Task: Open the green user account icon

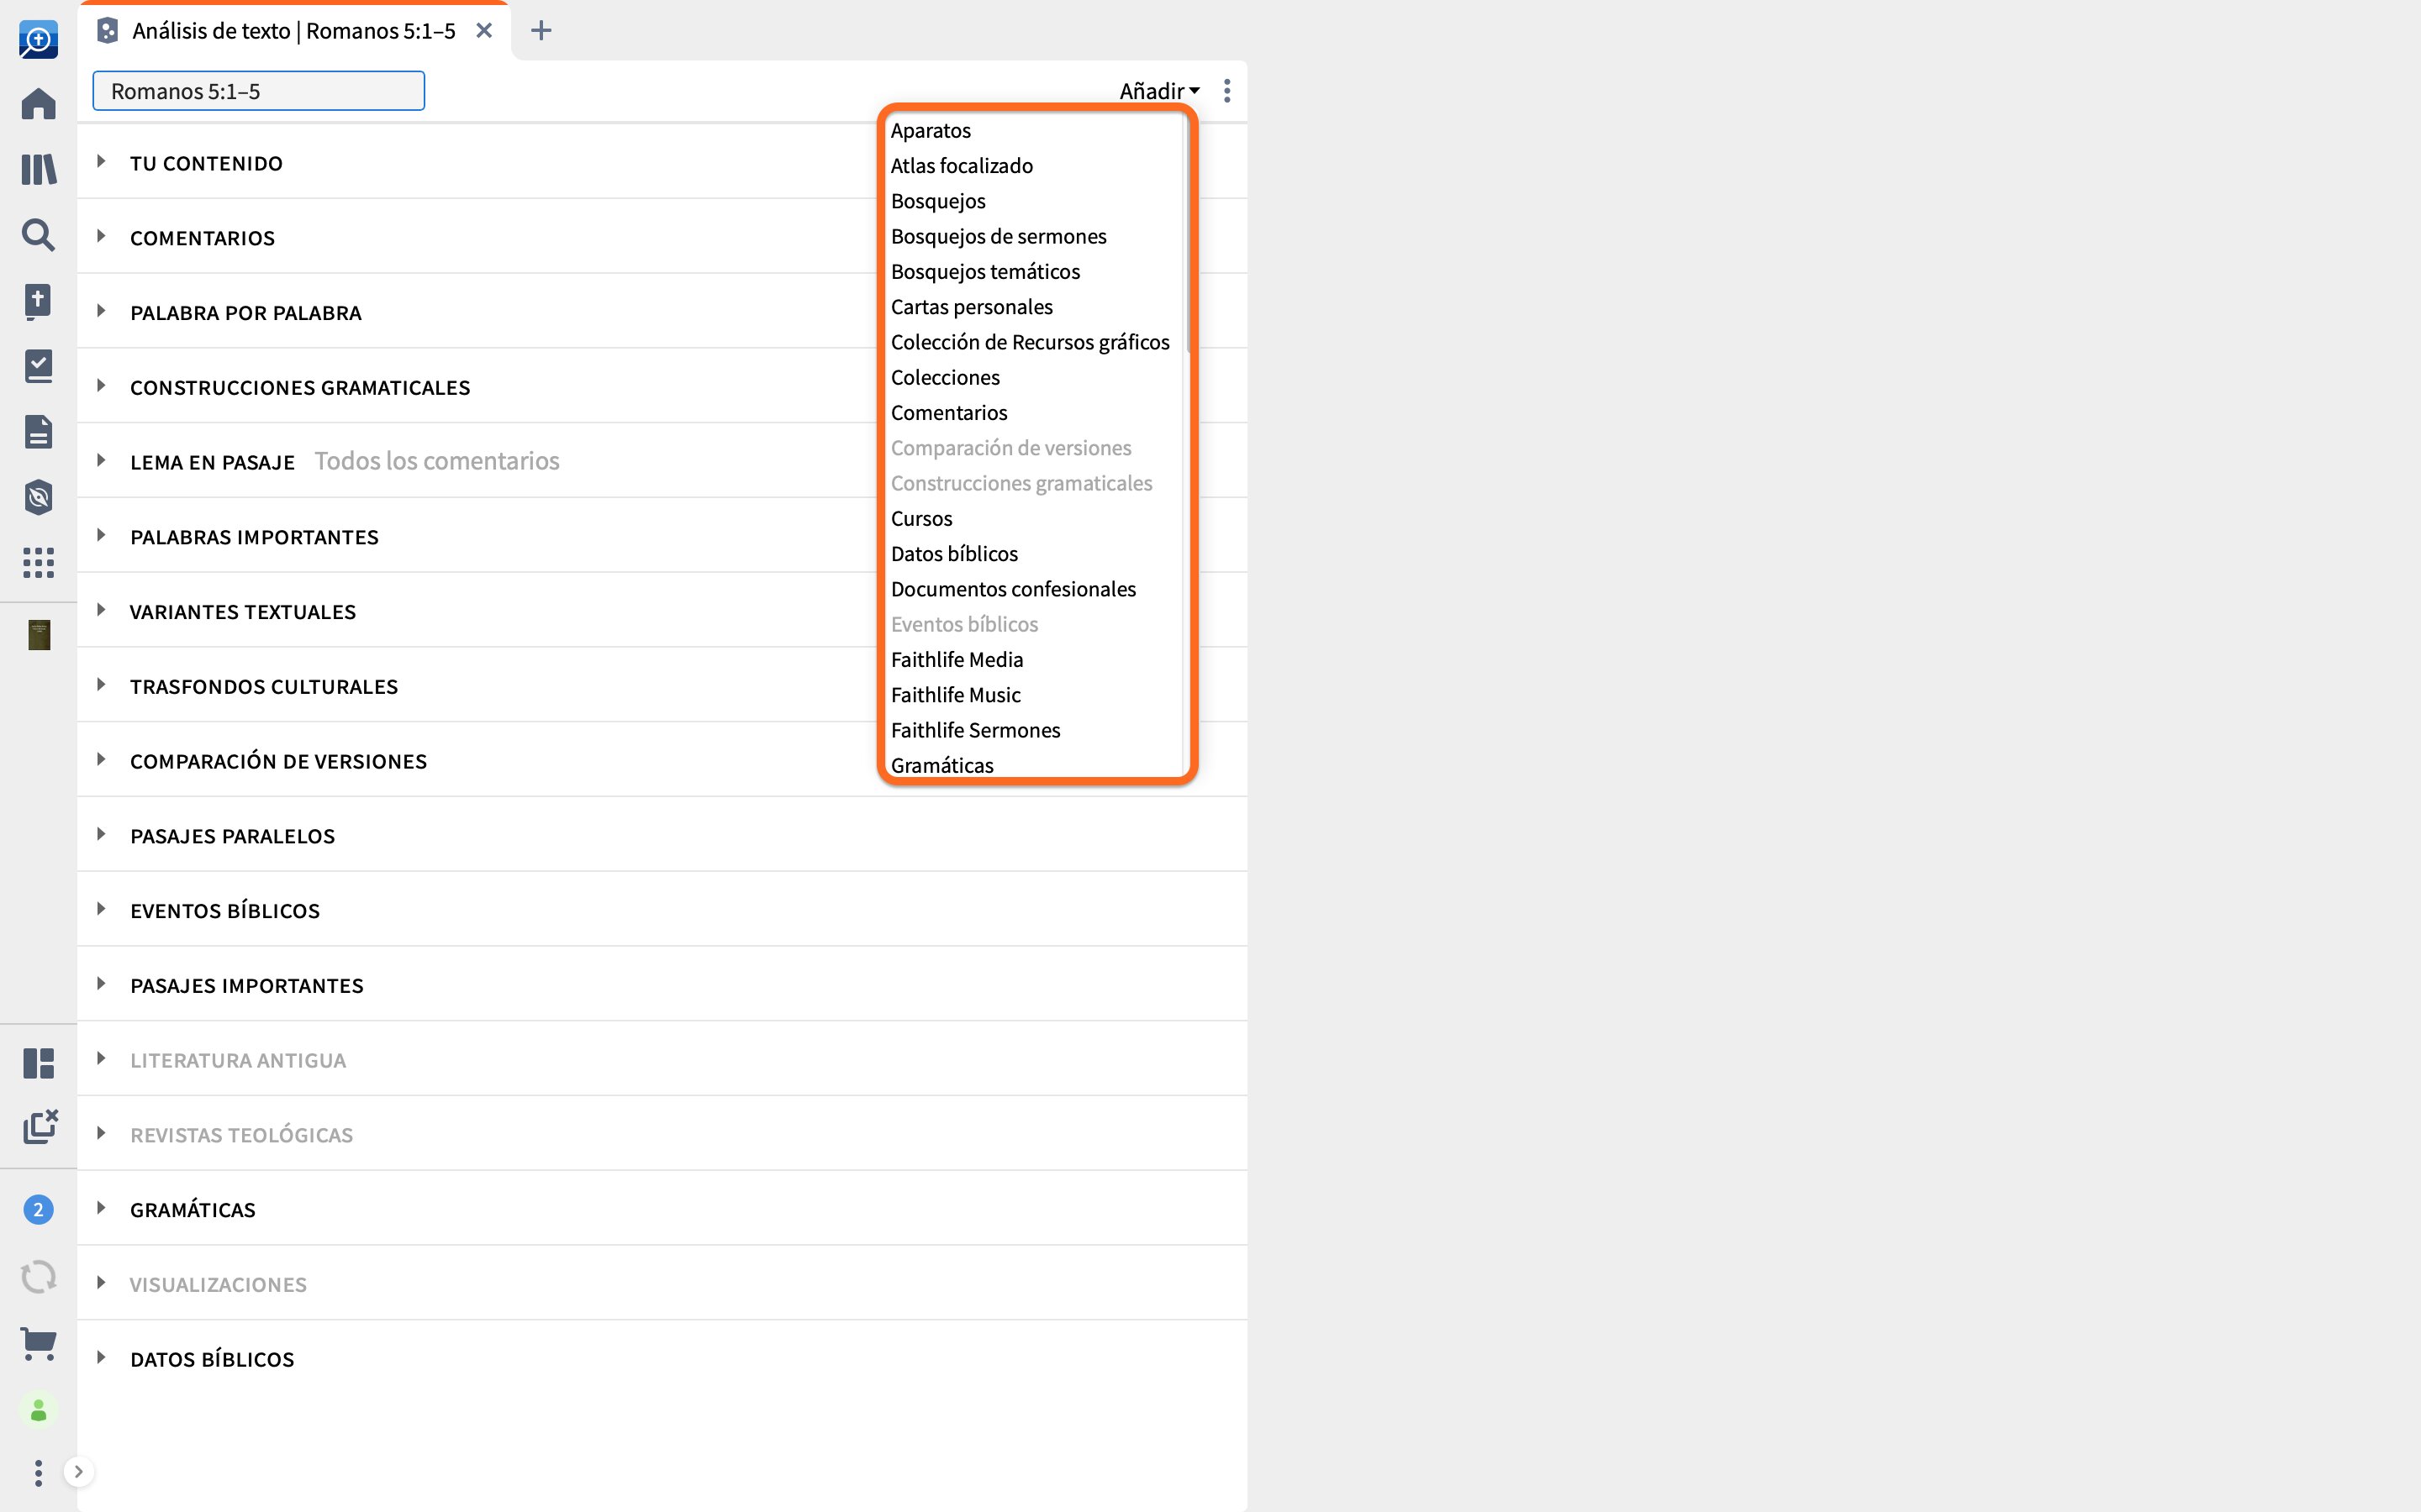Action: pyautogui.click(x=38, y=1410)
